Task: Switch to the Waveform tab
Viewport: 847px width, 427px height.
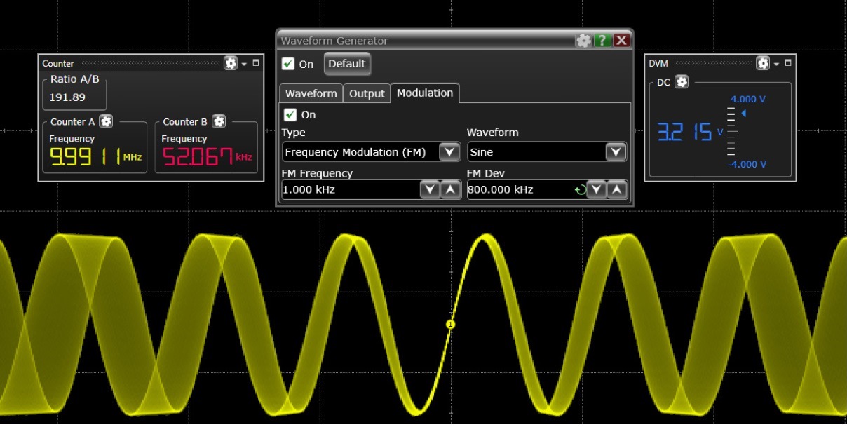Action: tap(311, 93)
